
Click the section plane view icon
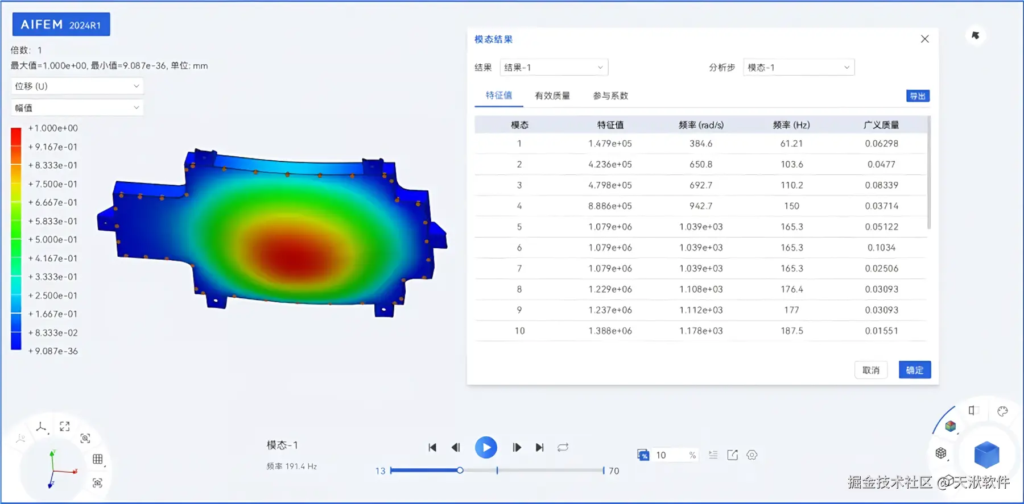tap(973, 410)
